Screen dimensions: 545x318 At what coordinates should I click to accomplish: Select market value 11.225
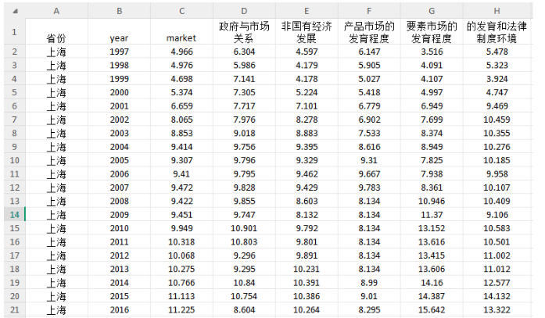point(181,309)
